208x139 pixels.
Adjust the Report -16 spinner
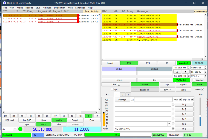coord(205,68)
